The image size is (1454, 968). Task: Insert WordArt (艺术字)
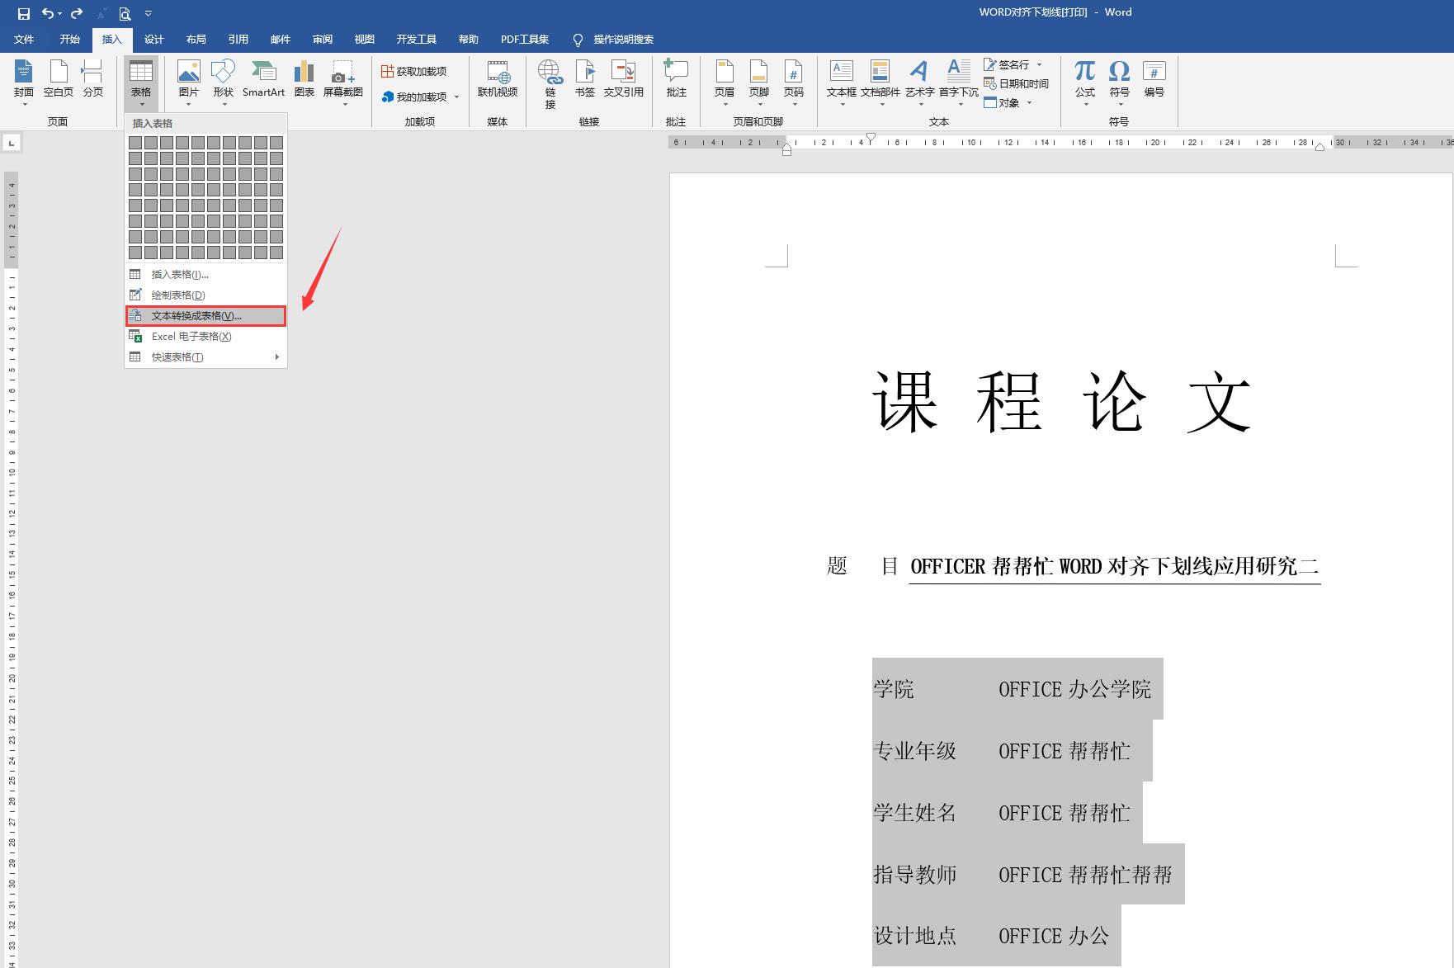point(919,83)
